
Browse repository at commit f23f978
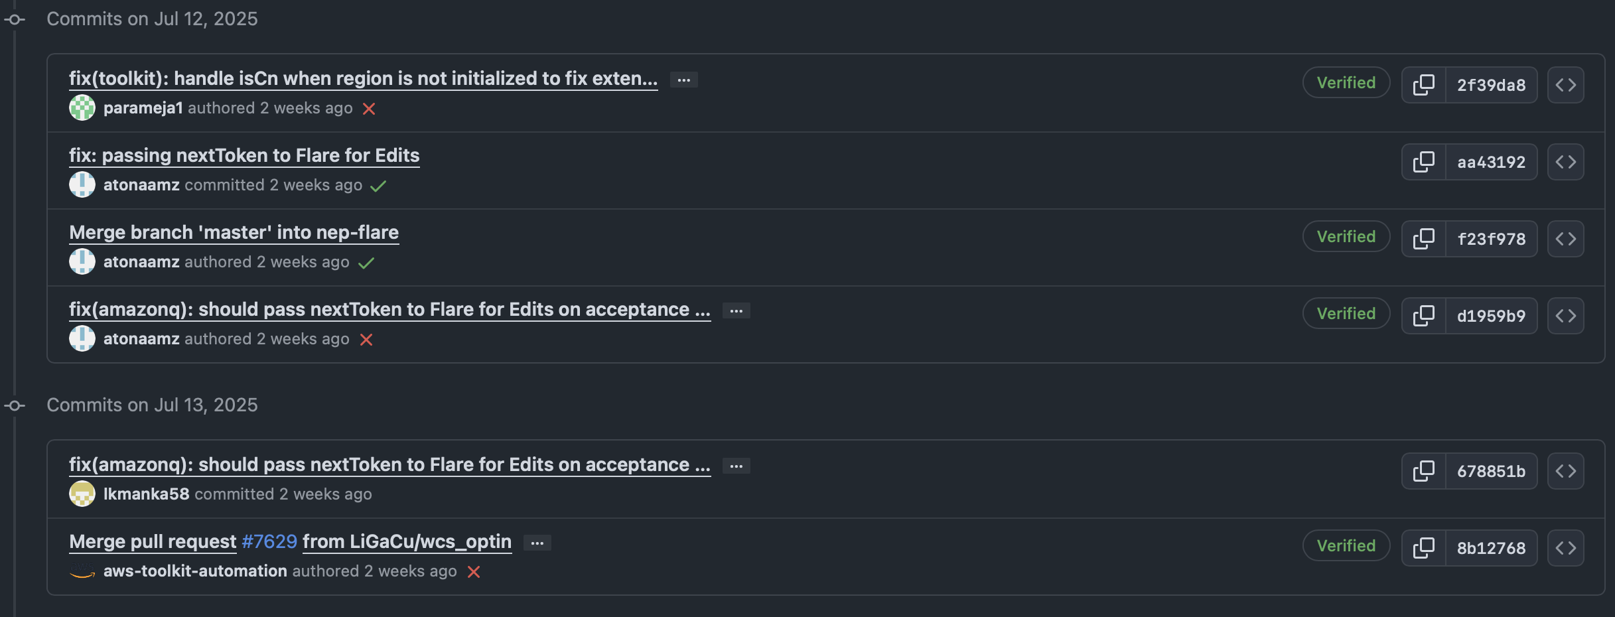(1565, 239)
